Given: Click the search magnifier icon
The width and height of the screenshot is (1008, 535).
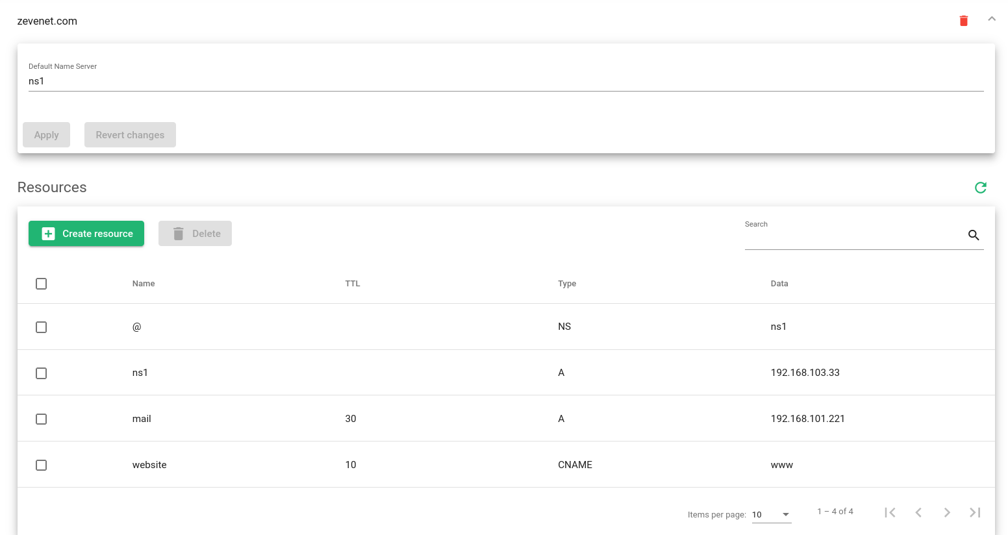Looking at the screenshot, I should [x=974, y=235].
